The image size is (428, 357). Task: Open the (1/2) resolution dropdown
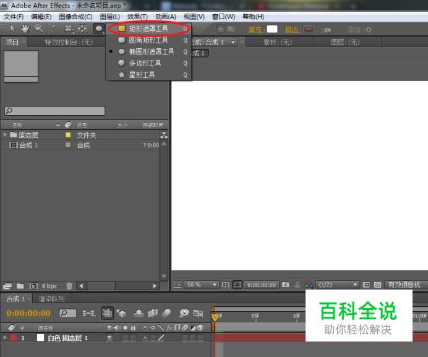pos(337,285)
